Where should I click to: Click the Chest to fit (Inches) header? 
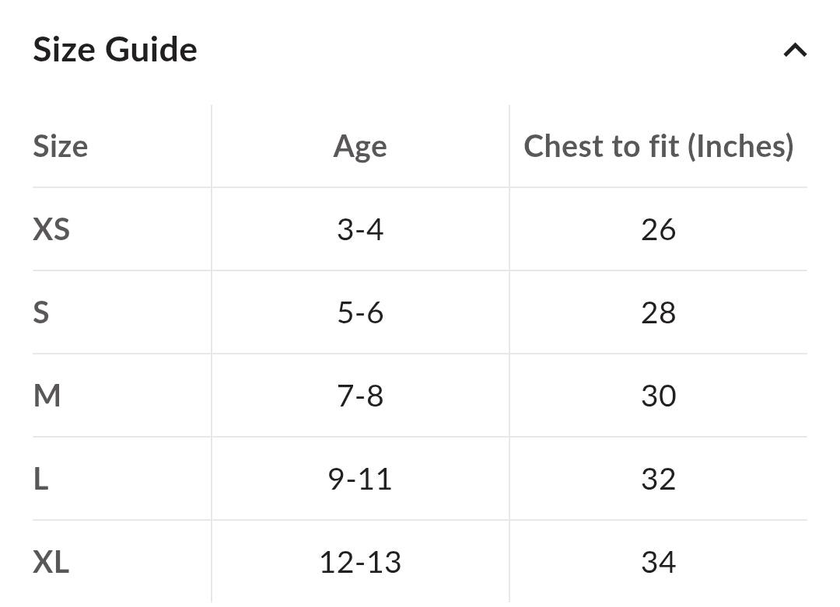pyautogui.click(x=659, y=146)
